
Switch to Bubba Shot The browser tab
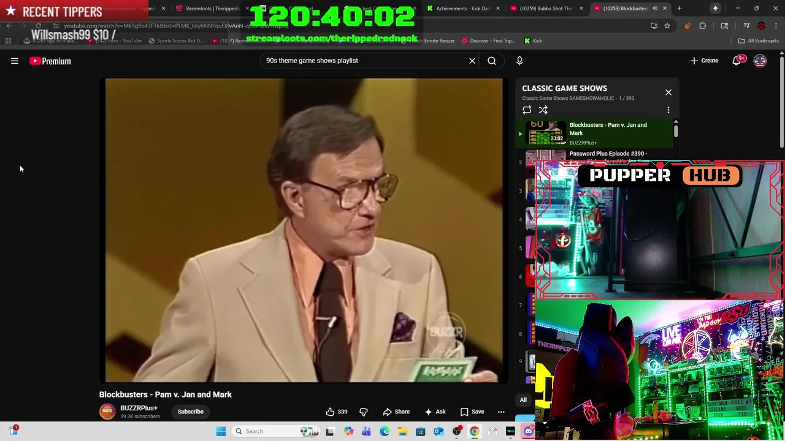click(546, 9)
